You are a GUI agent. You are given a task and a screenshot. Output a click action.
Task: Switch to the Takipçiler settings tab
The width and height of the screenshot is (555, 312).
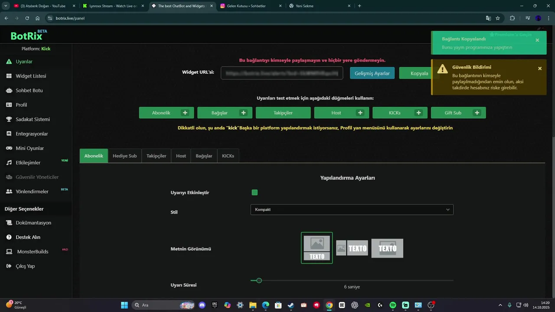[x=156, y=156]
